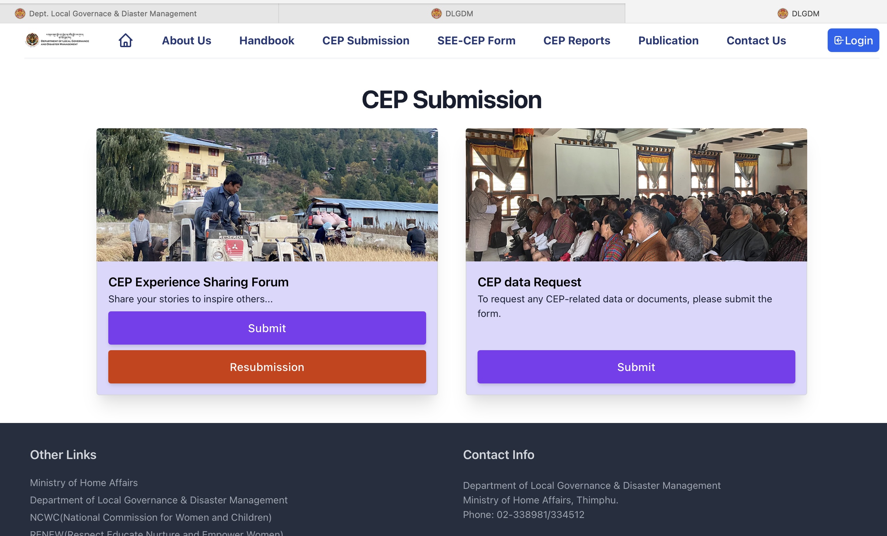Open the About Us menu item

(186, 40)
